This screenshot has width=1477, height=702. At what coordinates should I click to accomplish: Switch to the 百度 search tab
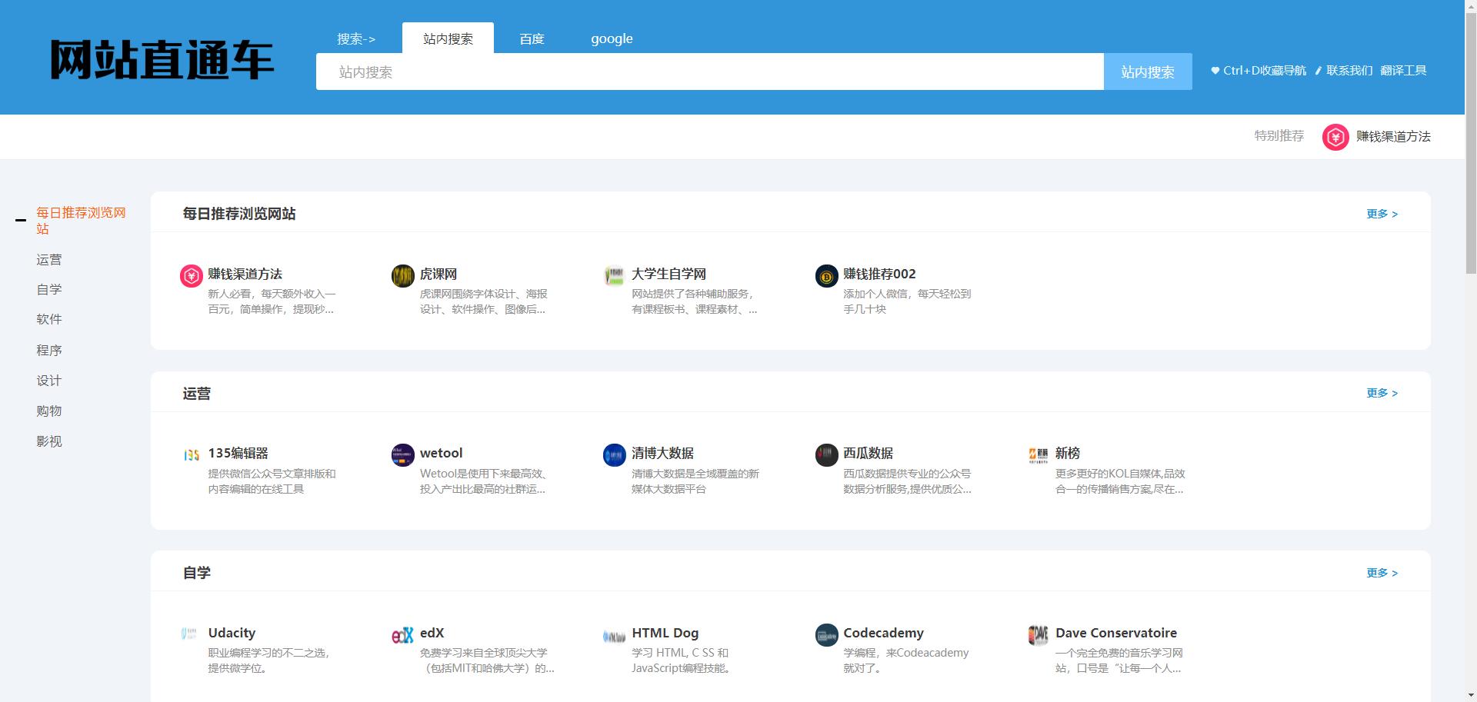[x=532, y=38]
